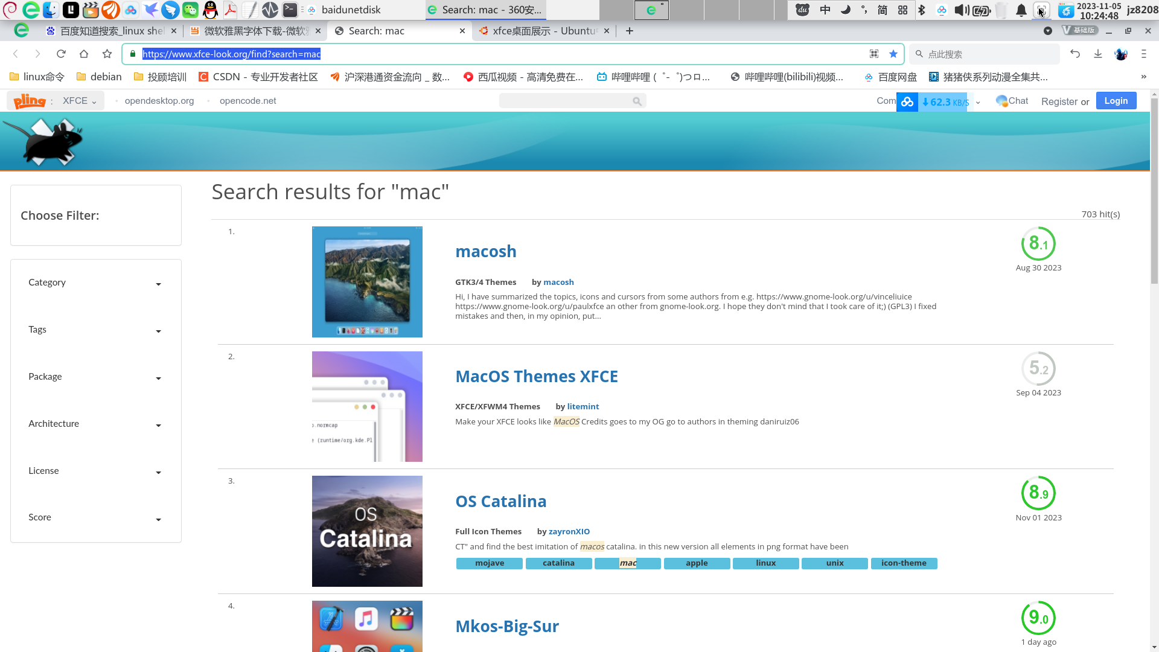The image size is (1159, 652).
Task: Click the site search magnifier icon
Action: point(637,101)
